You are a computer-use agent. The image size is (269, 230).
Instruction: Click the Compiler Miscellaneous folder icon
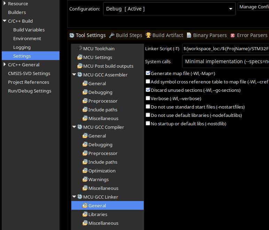pos(85,188)
